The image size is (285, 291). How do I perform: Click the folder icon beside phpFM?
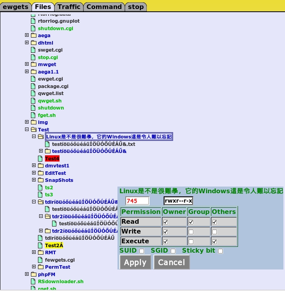33,275
